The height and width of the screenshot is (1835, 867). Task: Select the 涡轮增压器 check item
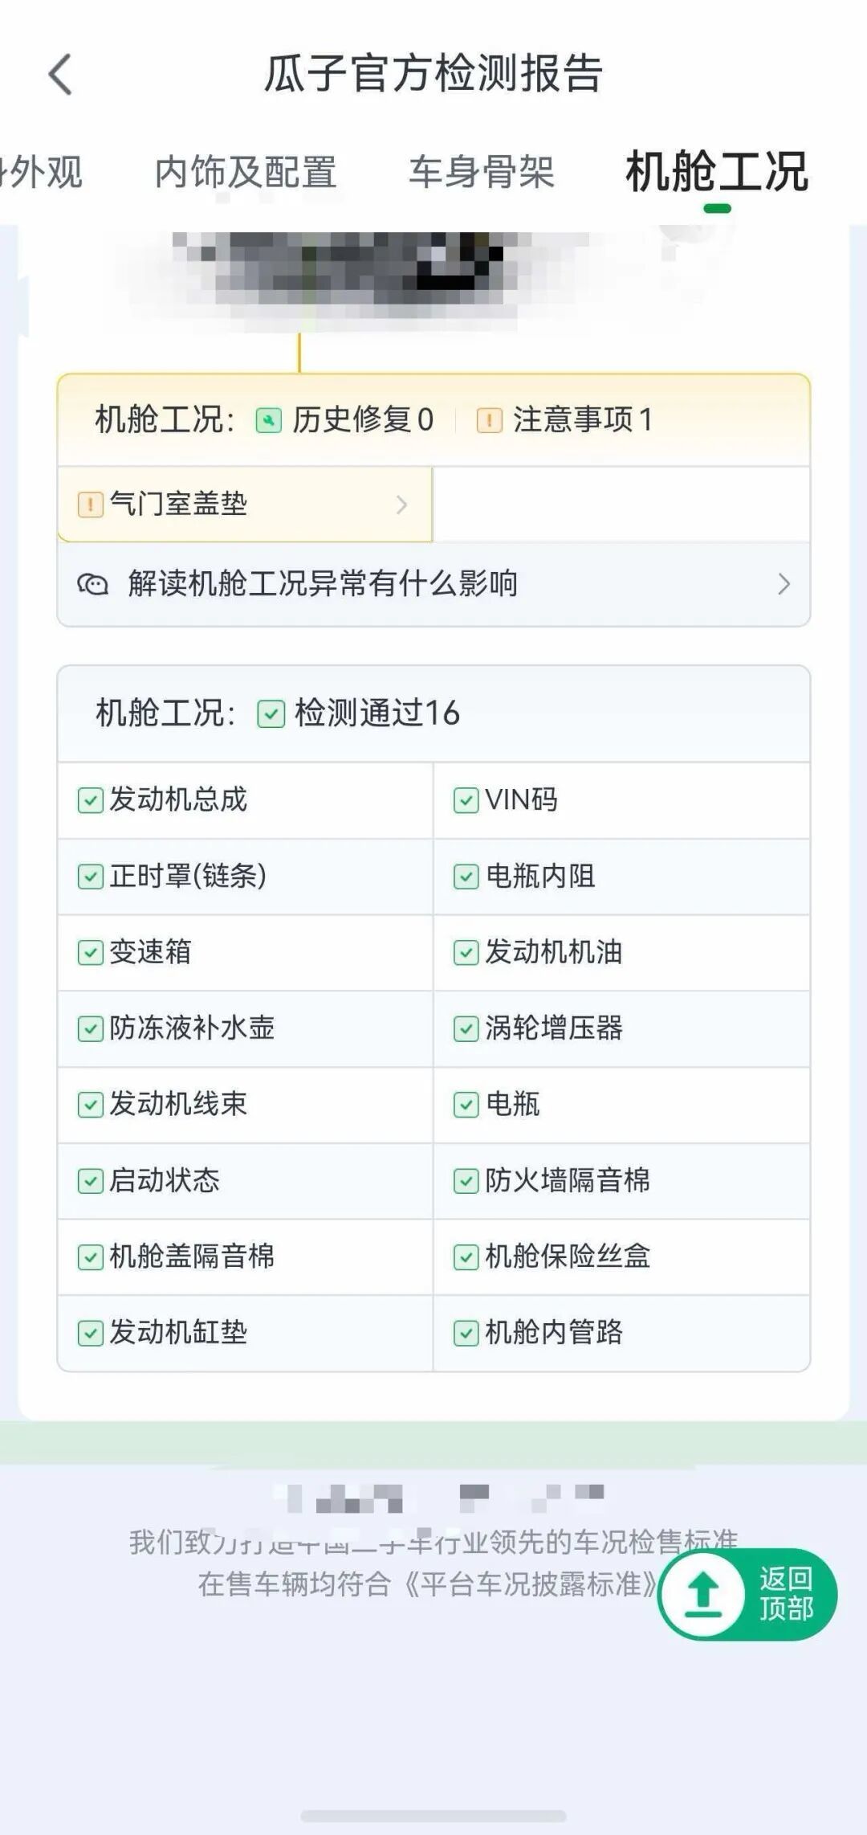621,1028
